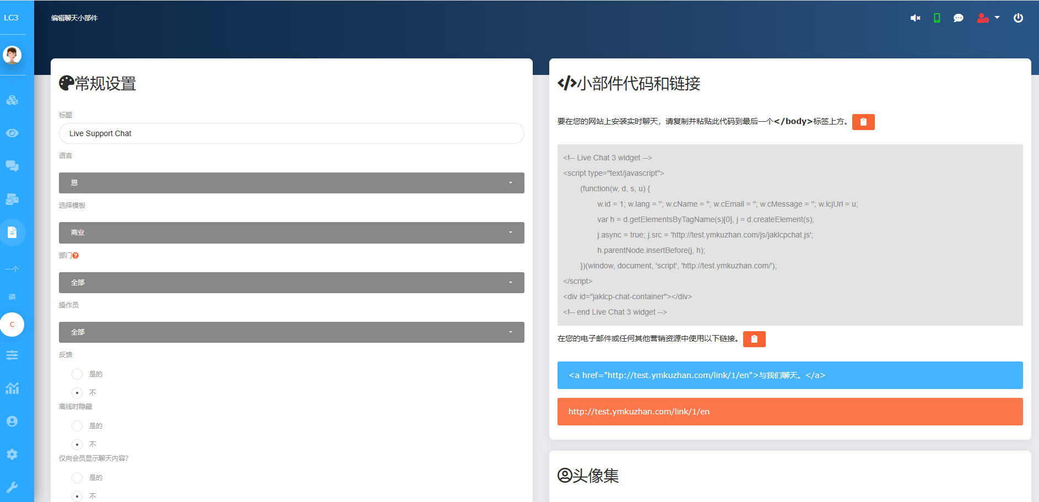Expand the 选择模板 dropdown showing 商业
The height and width of the screenshot is (502, 1039).
291,232
